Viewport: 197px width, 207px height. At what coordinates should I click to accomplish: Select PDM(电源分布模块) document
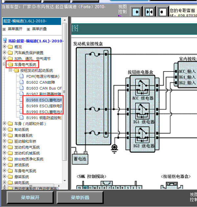[x=43, y=76]
